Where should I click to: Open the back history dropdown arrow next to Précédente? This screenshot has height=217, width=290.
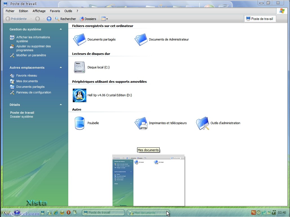31,19
